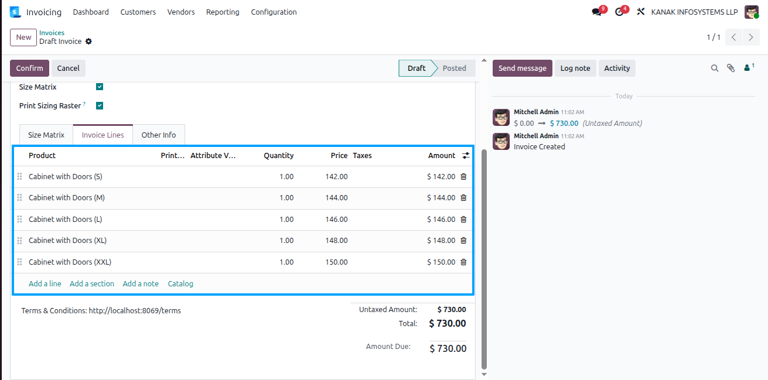The height and width of the screenshot is (380, 768).
Task: Select the Posted status stage
Action: [x=454, y=68]
